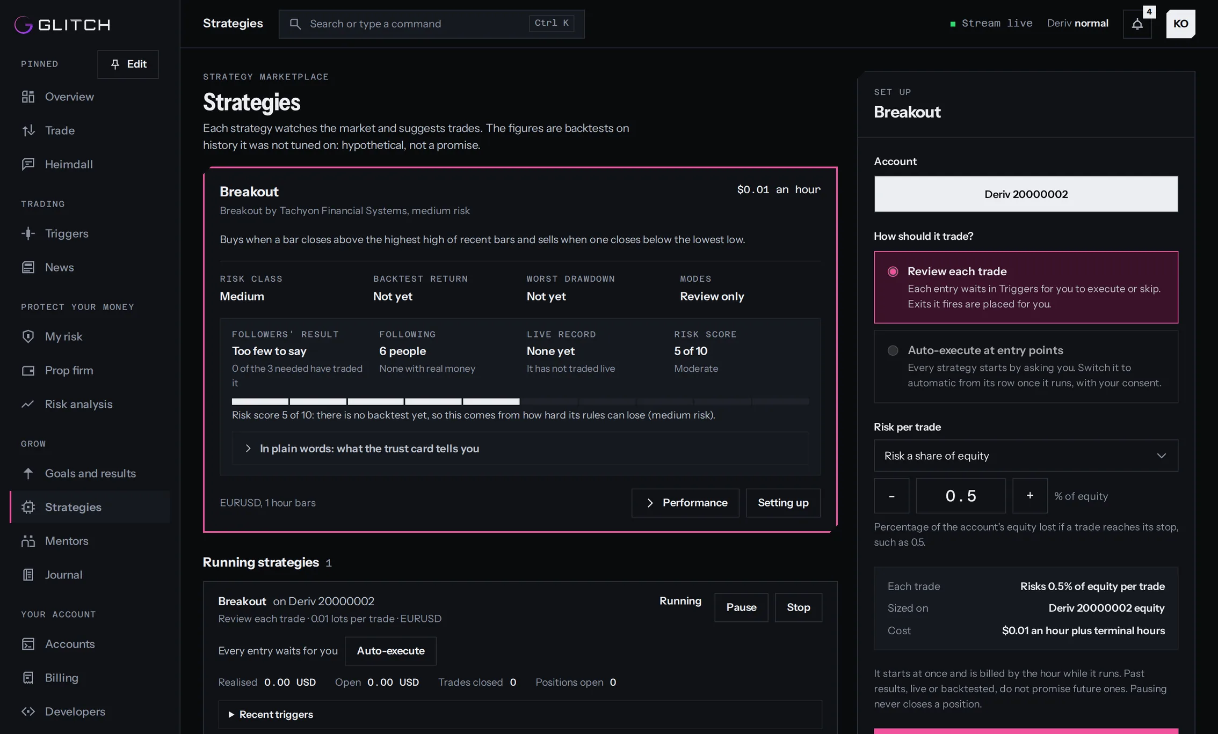The image size is (1218, 734).
Task: Select Auto-execute at entry points option
Action: 1026,366
